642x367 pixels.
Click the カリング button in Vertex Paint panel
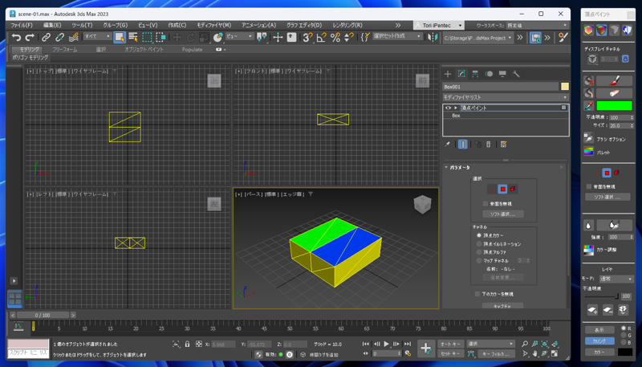pyautogui.click(x=599, y=340)
